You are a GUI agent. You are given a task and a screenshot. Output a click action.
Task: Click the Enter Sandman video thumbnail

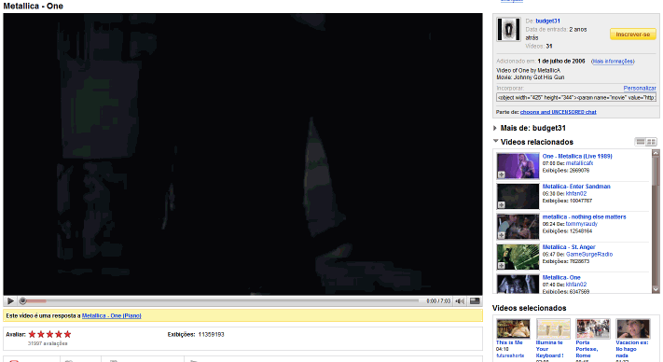pyautogui.click(x=518, y=196)
